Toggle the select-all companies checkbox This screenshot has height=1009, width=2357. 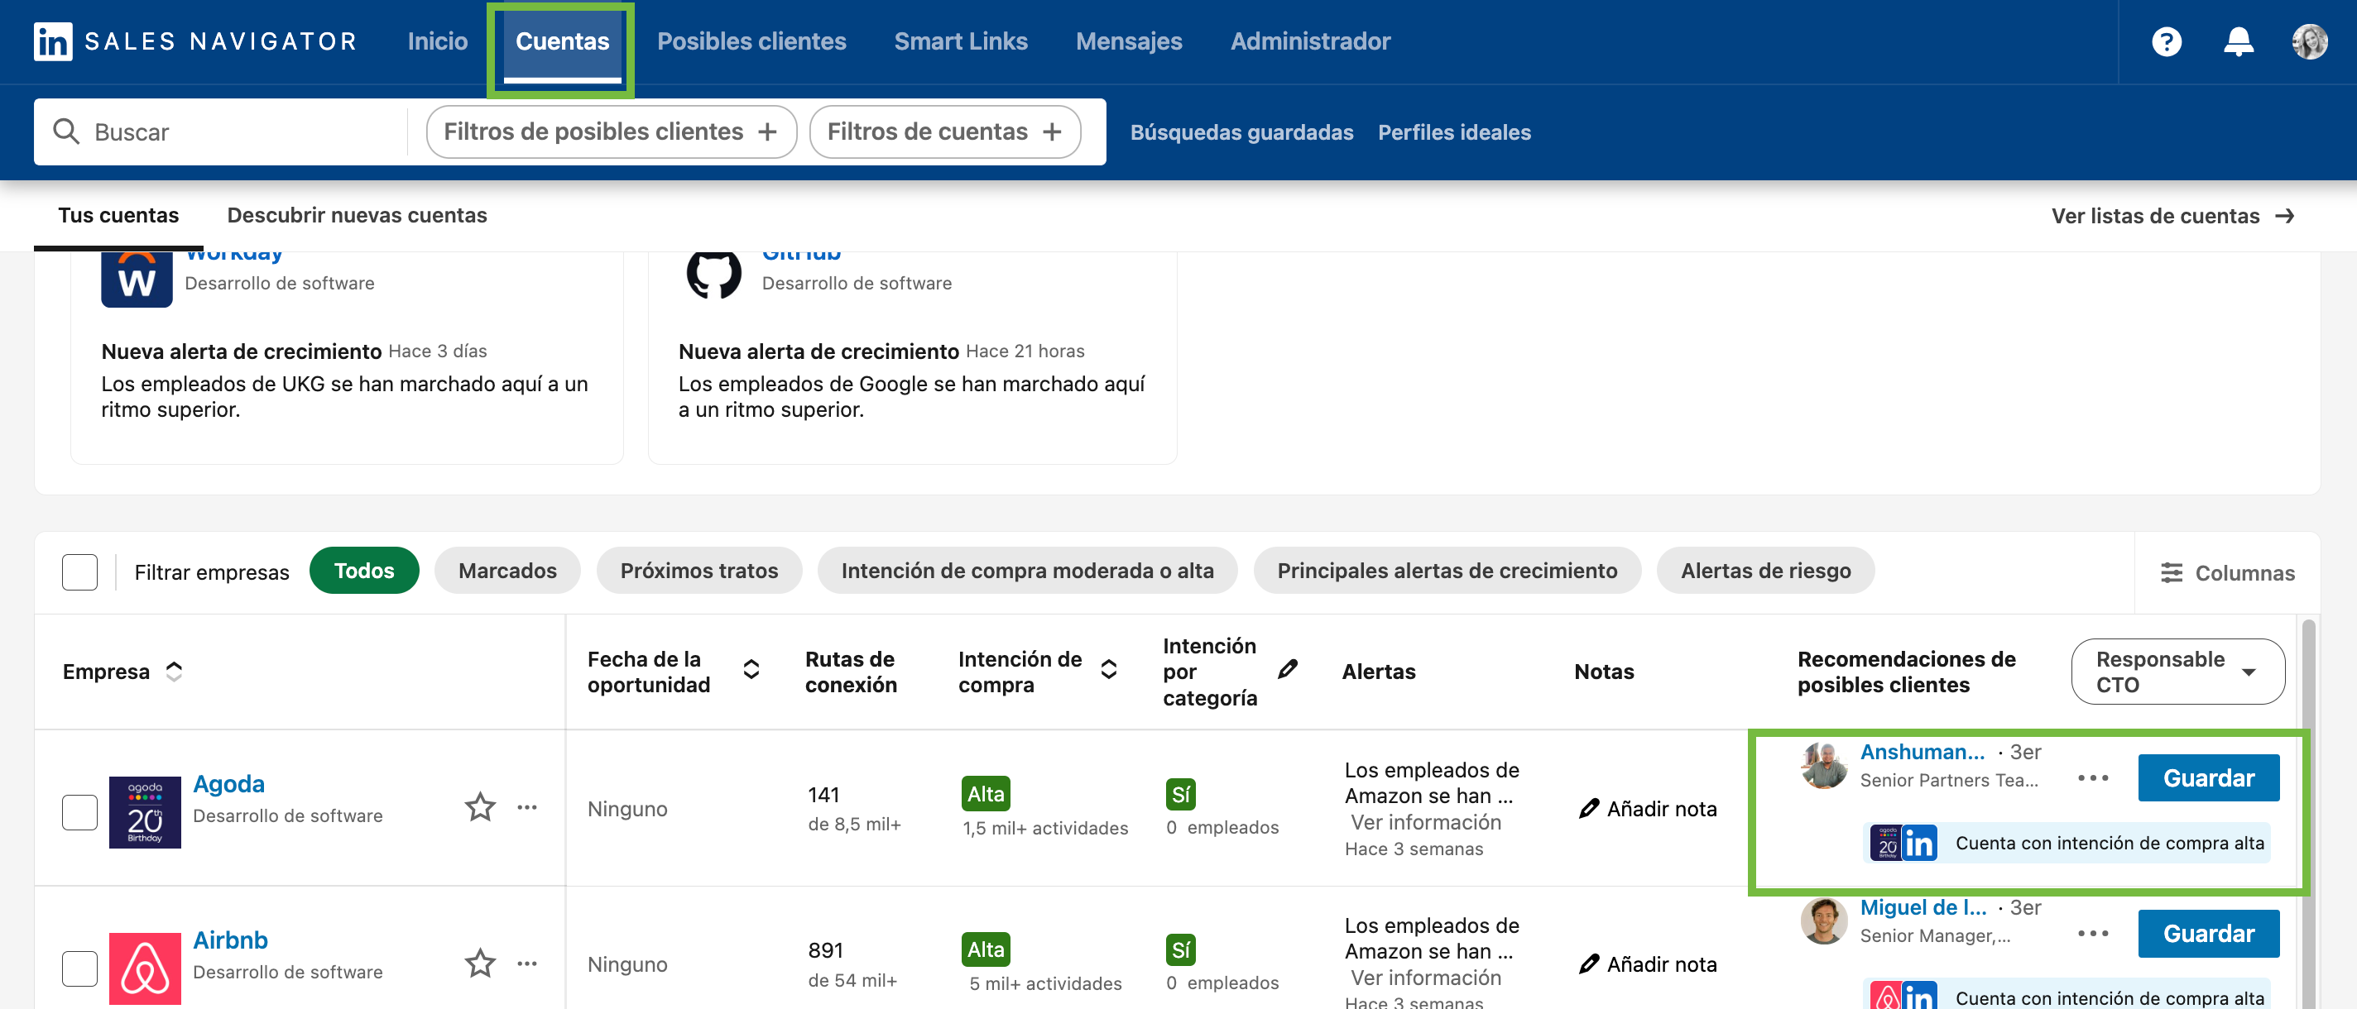point(79,571)
